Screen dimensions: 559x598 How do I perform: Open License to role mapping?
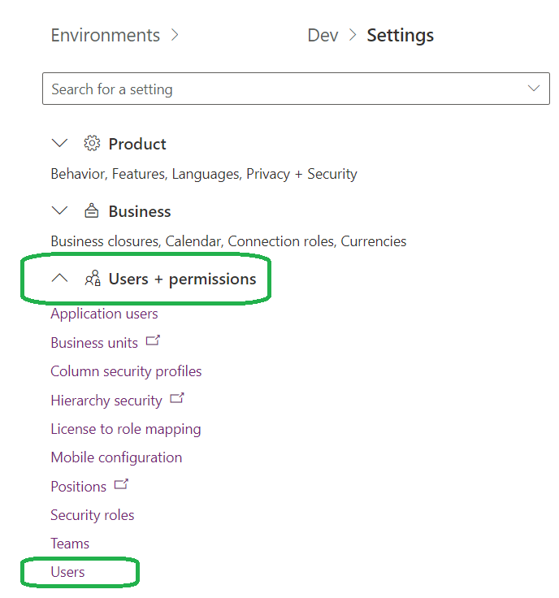coord(126,429)
